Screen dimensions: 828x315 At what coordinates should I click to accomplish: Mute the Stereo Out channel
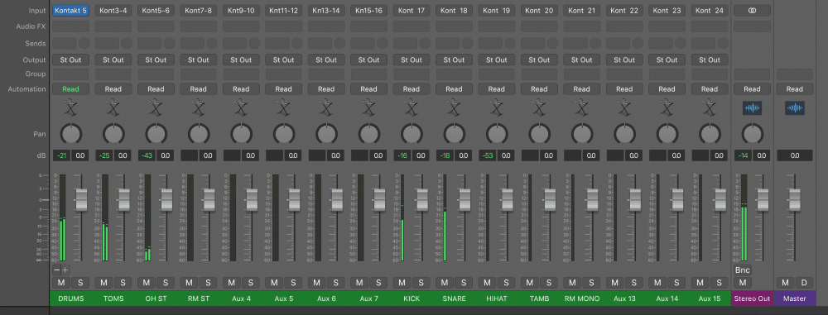(743, 283)
